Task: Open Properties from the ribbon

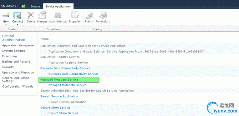Action: pyautogui.click(x=75, y=15)
